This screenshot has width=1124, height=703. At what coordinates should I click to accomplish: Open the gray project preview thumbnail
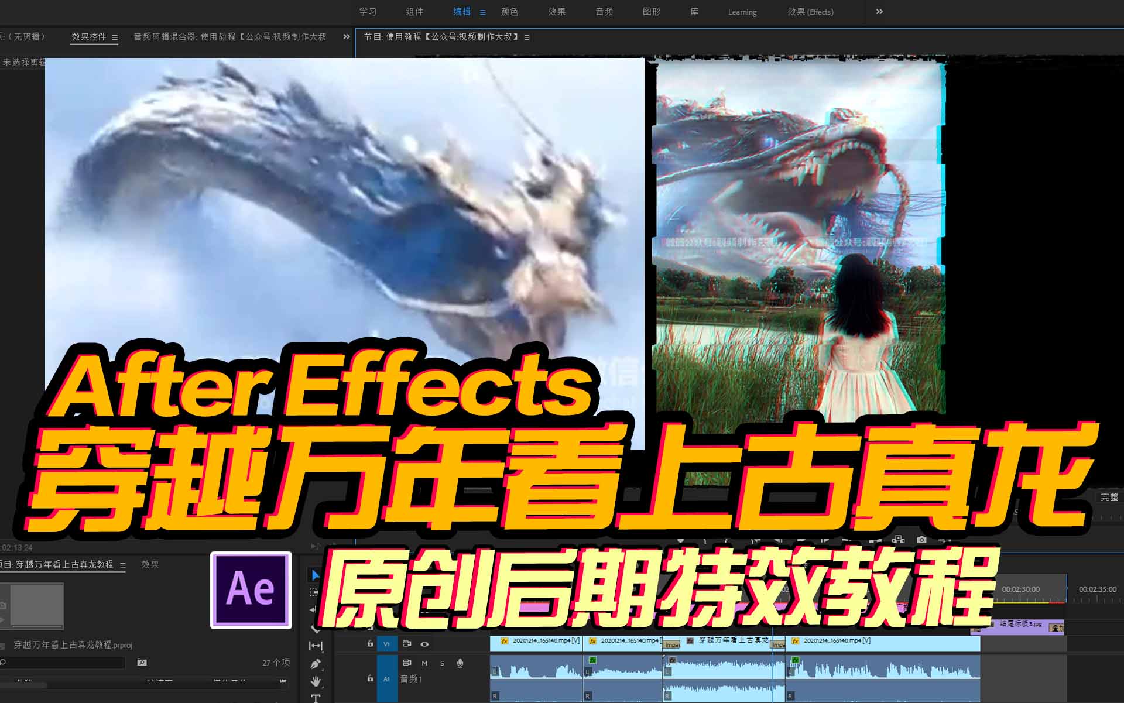[x=37, y=606]
